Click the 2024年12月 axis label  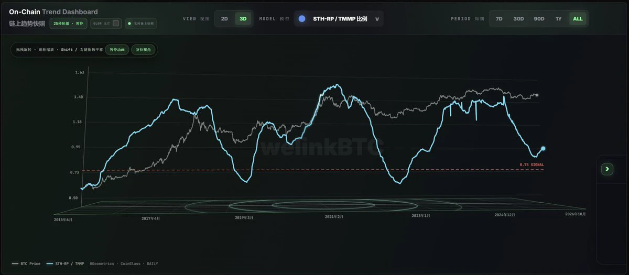point(505,215)
